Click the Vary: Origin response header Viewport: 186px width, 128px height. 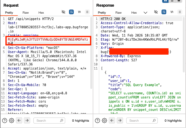(x=112, y=44)
